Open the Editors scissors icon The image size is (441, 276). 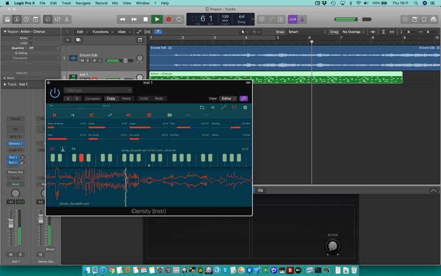pyautogui.click(x=67, y=19)
